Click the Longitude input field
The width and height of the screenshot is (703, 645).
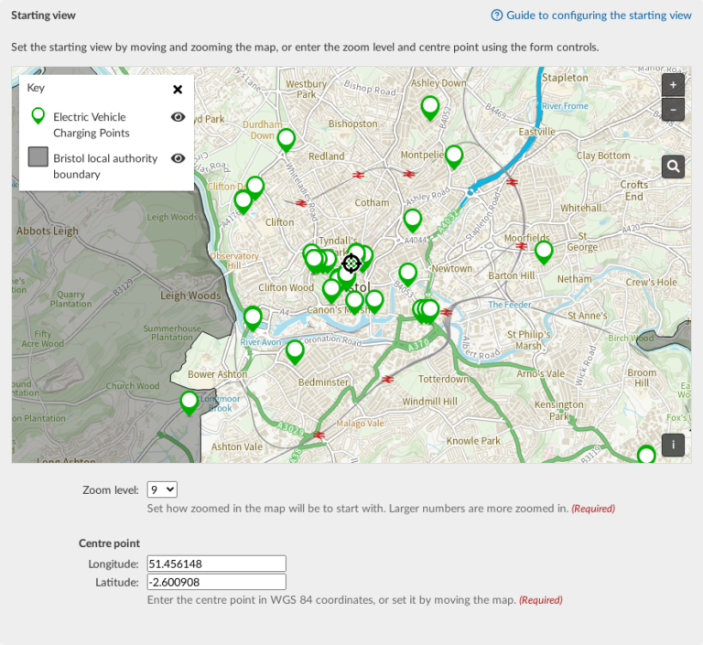[x=216, y=564]
